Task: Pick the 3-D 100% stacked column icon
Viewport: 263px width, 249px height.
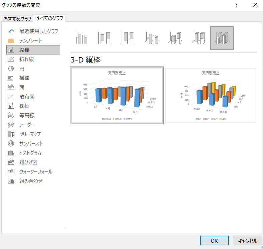Action: click(x=198, y=38)
